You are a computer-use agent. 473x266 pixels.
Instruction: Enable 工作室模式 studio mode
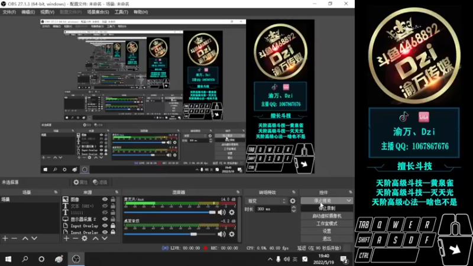click(327, 223)
